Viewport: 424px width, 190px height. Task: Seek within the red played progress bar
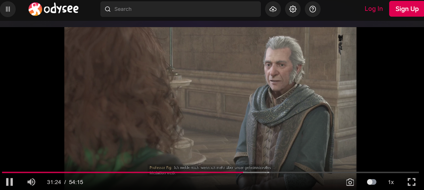(123, 172)
